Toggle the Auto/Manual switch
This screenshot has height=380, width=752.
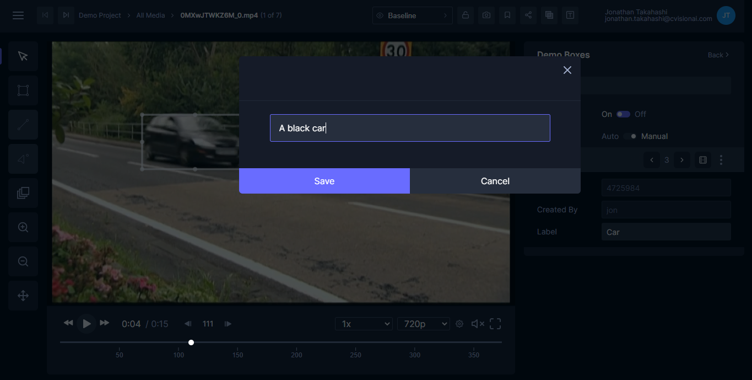(630, 136)
